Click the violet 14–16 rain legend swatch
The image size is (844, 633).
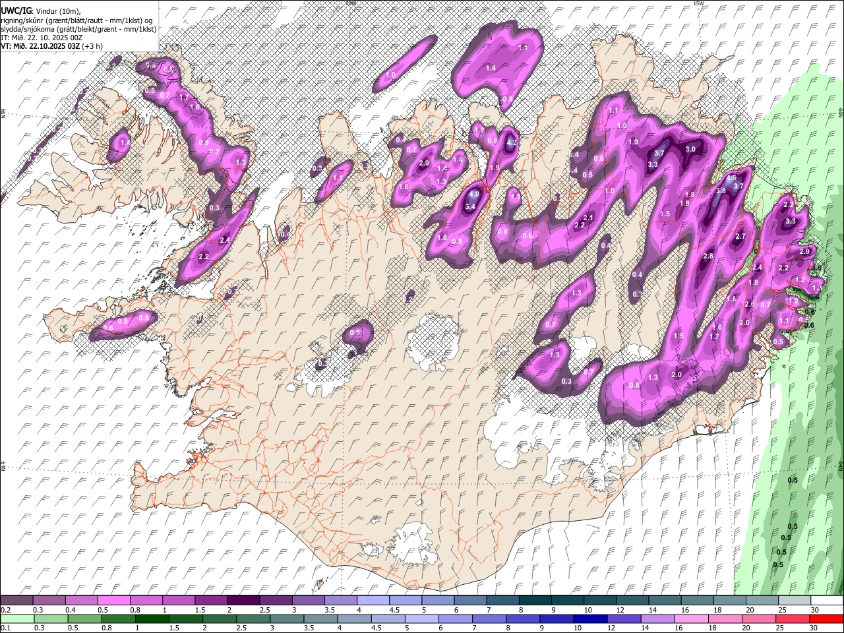658,618
